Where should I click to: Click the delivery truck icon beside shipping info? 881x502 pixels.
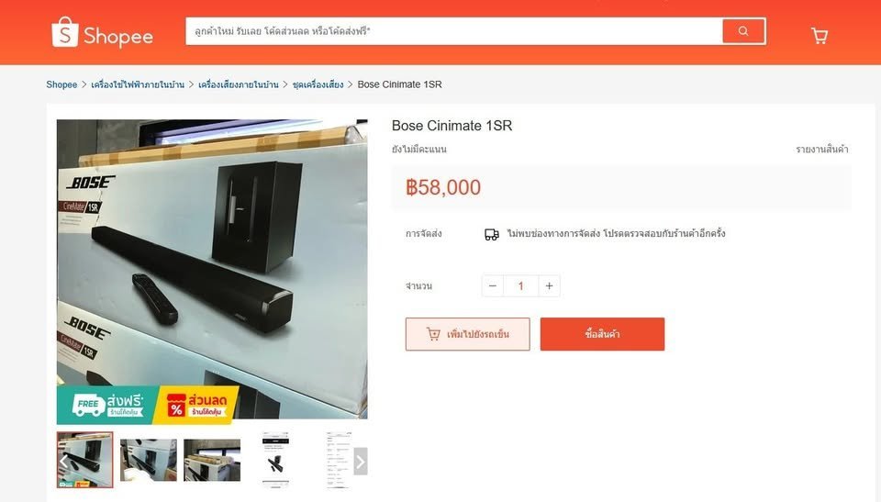click(492, 234)
